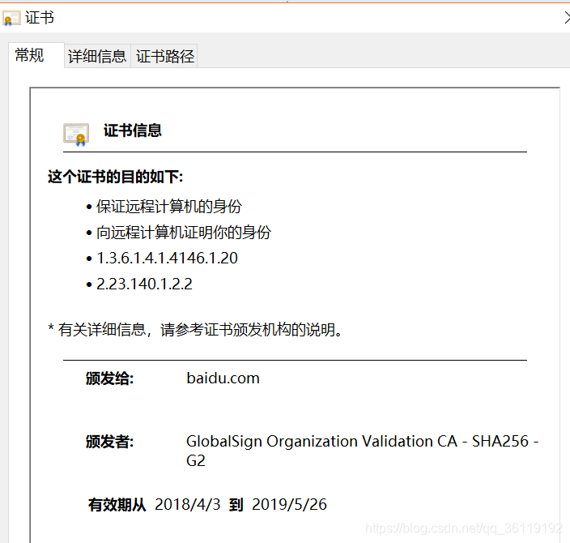
Task: Click the start date 2018/4/3
Action: (x=188, y=504)
